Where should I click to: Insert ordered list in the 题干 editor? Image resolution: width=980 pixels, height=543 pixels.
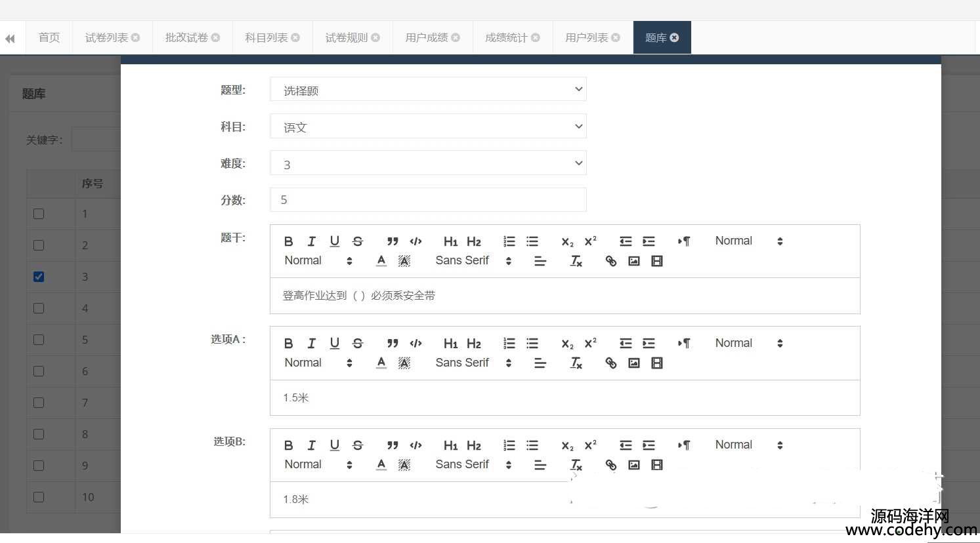click(x=509, y=241)
